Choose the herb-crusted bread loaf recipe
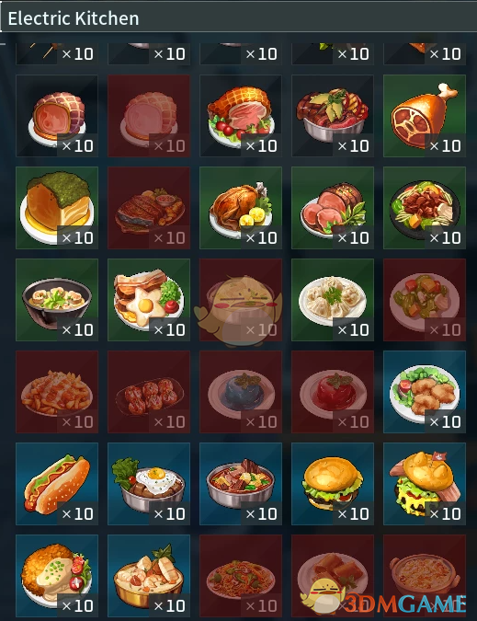 click(57, 208)
